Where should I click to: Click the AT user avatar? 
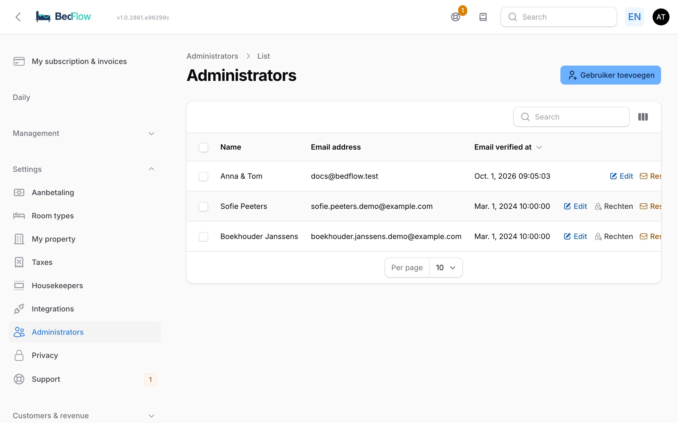[x=661, y=17]
